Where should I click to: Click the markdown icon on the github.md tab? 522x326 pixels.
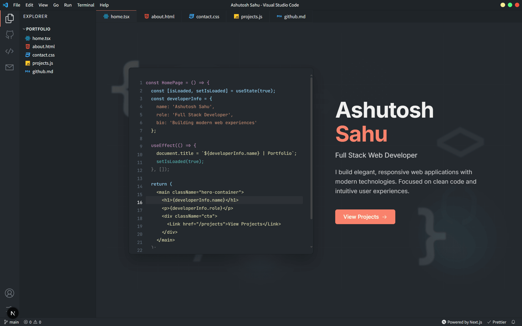(279, 17)
